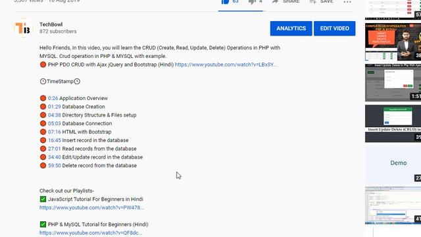Screen dimensions: 421x237
Task: Open the Demo suggested video thumbnail
Action: coord(393,164)
